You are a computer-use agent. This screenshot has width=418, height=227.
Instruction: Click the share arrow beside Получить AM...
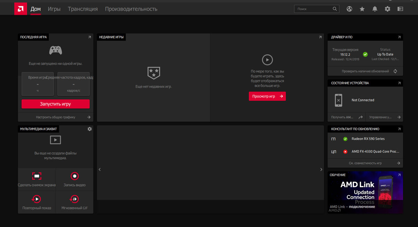tap(361, 118)
